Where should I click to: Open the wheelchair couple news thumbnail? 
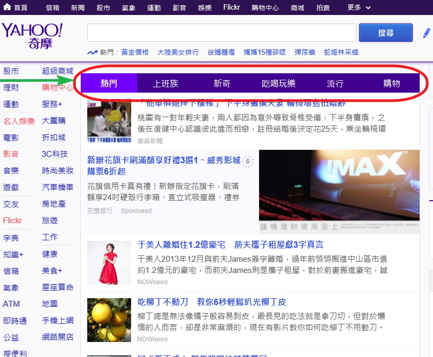(109, 121)
